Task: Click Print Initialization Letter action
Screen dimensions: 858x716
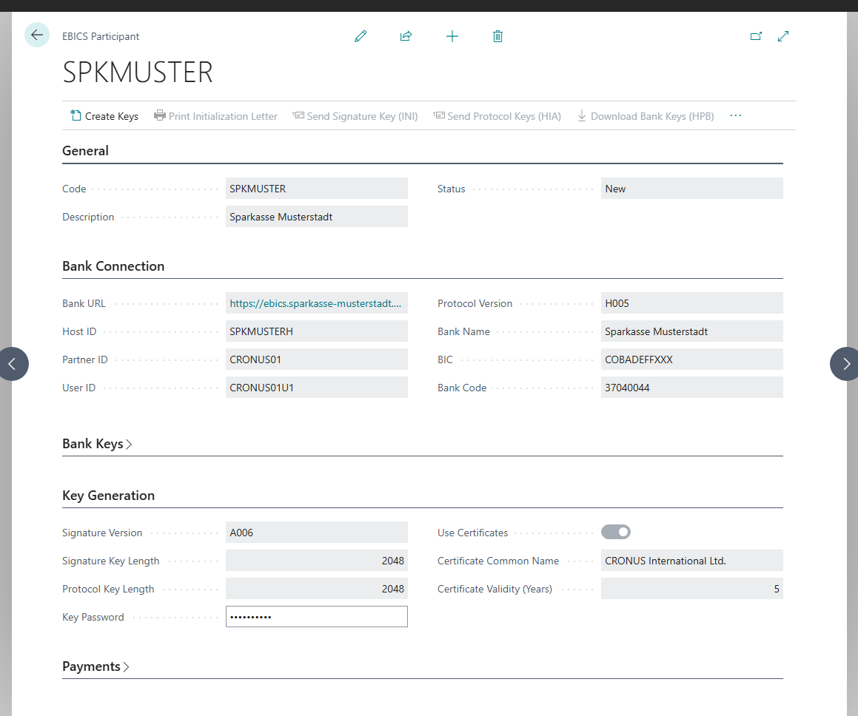Action: point(215,116)
